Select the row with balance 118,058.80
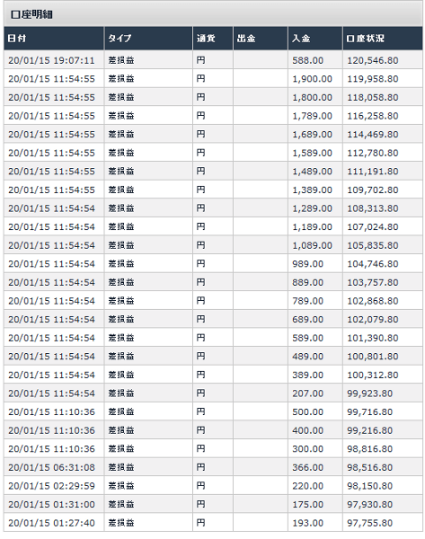The width and height of the screenshot is (425, 539). [x=213, y=97]
